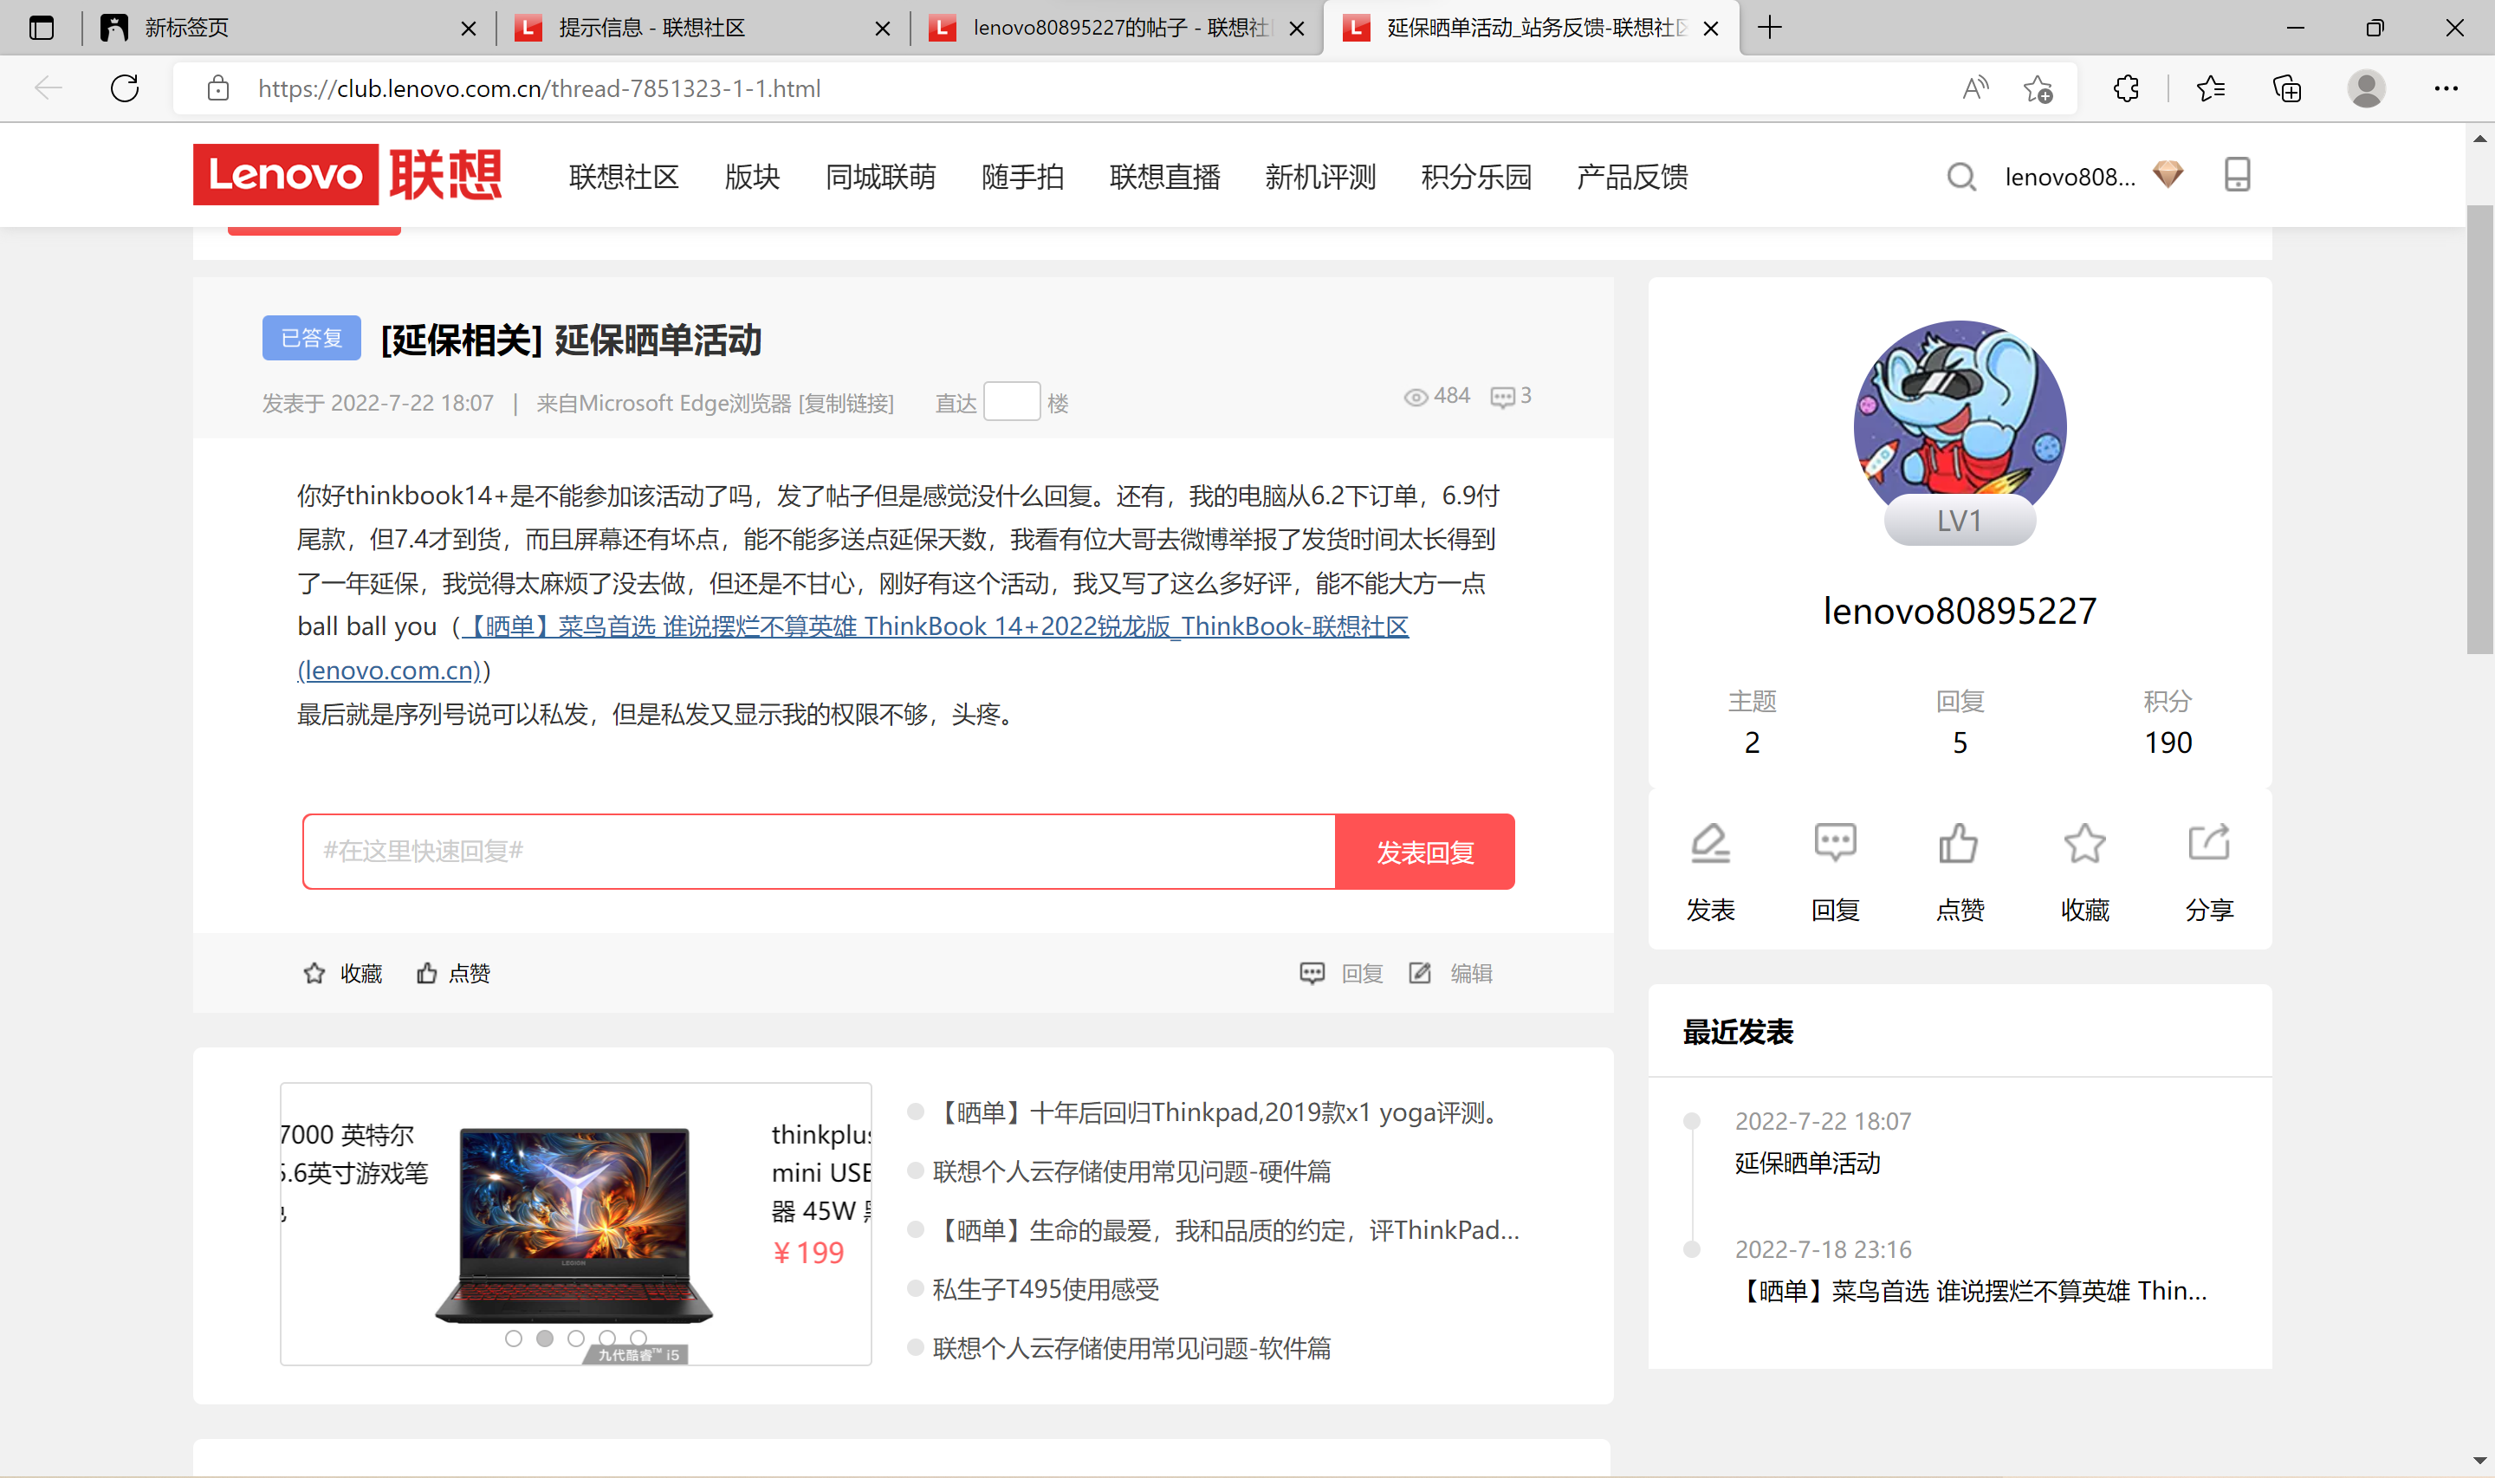This screenshot has width=2495, height=1478.
Task: Click the browser address bar URL
Action: tap(539, 88)
